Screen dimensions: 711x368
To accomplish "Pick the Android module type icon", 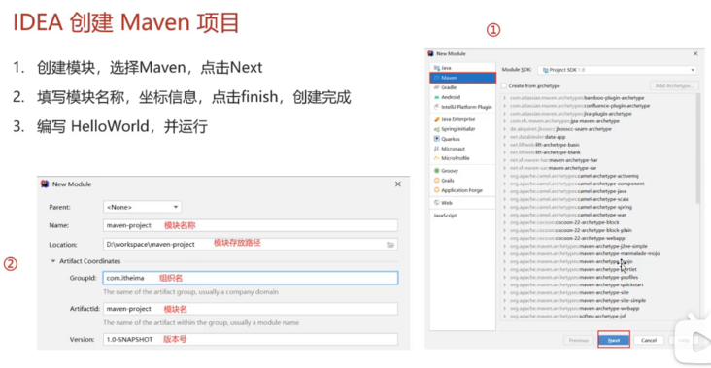I will coord(437,97).
